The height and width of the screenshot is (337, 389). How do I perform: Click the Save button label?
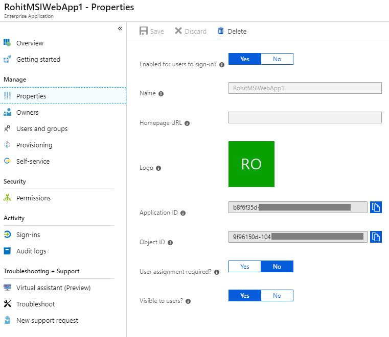(157, 32)
